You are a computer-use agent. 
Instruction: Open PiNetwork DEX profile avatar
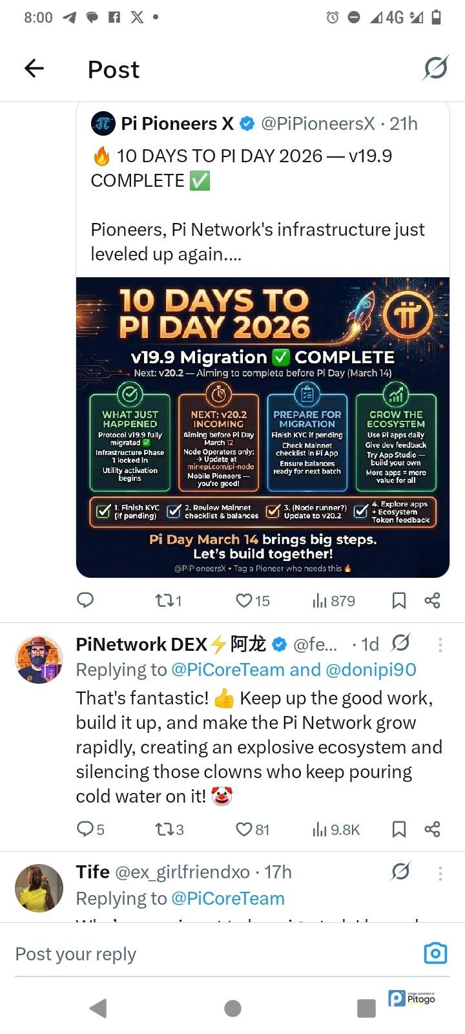click(x=39, y=659)
